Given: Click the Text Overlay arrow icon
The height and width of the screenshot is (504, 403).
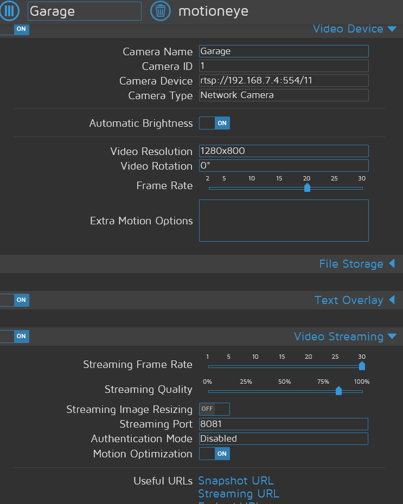Looking at the screenshot, I should 392,300.
